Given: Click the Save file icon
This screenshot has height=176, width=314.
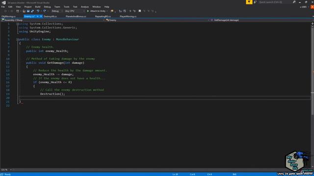Looking at the screenshot, I should (28, 11).
